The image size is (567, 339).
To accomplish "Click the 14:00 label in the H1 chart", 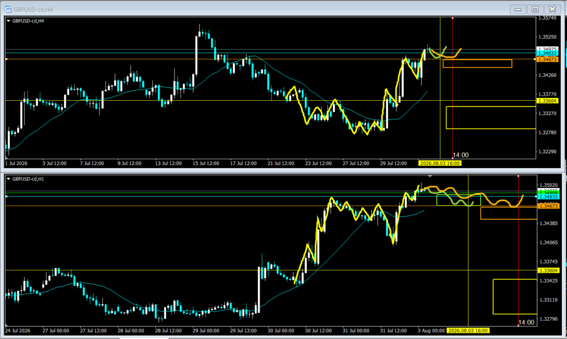I will (526, 322).
